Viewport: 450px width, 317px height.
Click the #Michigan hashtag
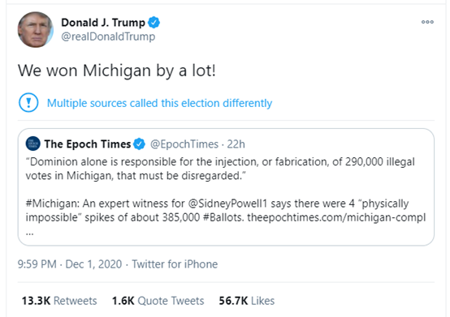pos(51,203)
